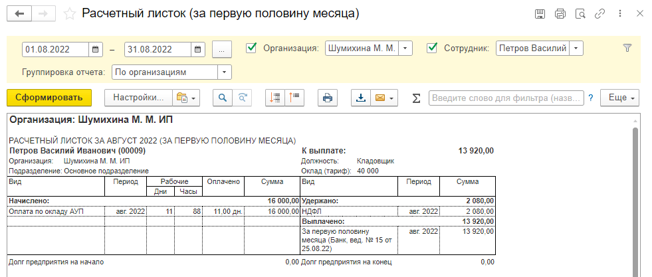
Task: Click the filter word search field
Action: click(506, 98)
